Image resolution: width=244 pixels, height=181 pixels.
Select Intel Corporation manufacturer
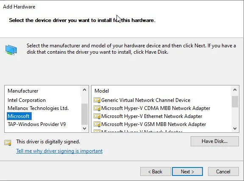27,100
